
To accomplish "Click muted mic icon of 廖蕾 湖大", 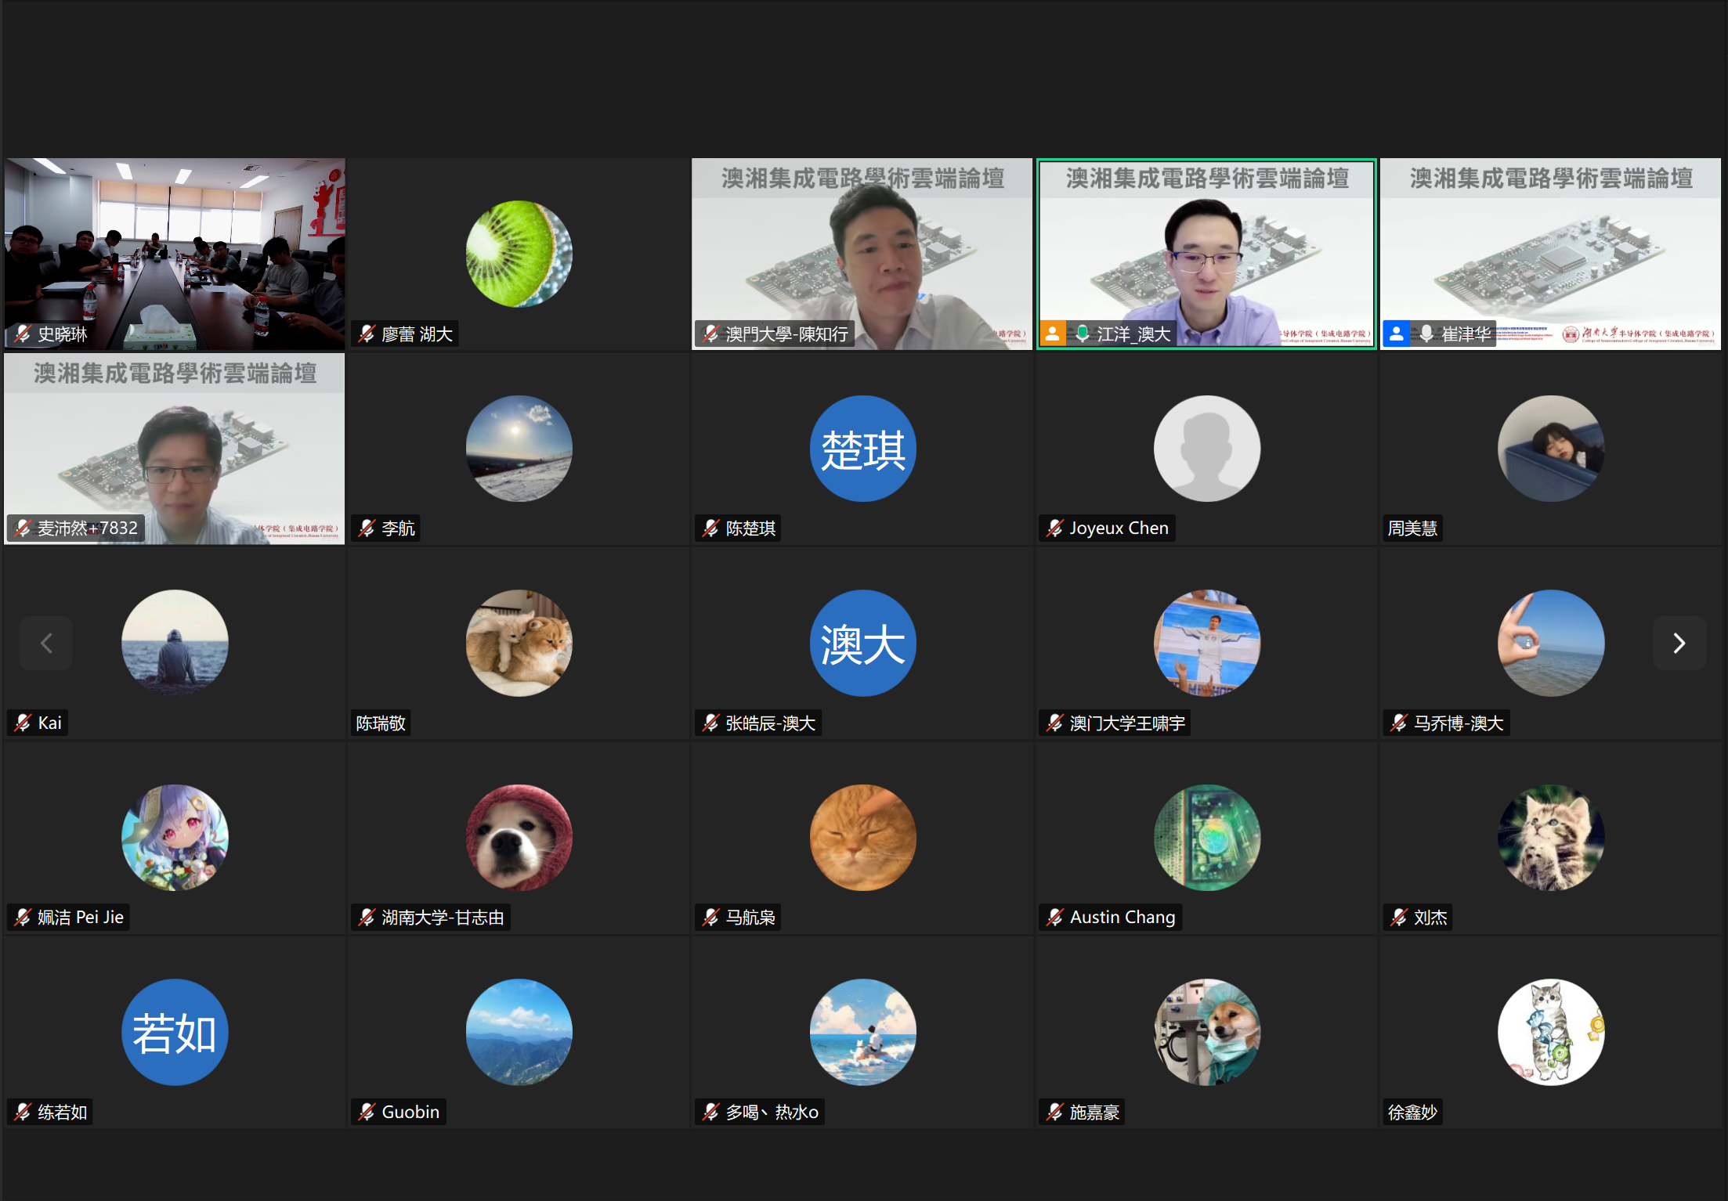I will pos(367,334).
